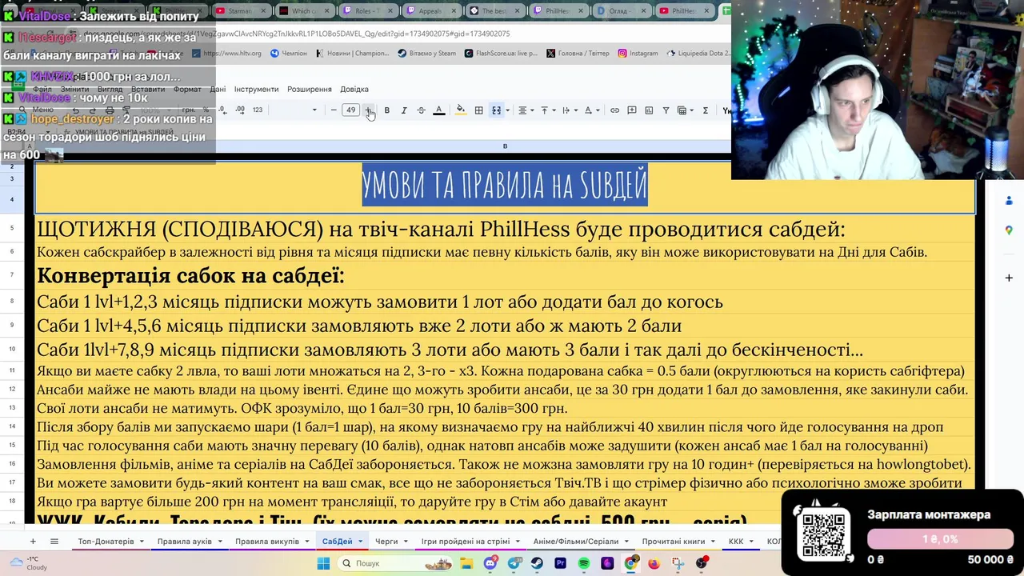Decrease the font size with minus button

[334, 110]
